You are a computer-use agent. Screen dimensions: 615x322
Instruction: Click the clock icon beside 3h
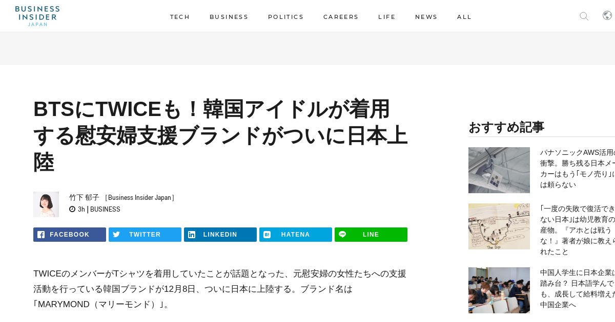(72, 209)
